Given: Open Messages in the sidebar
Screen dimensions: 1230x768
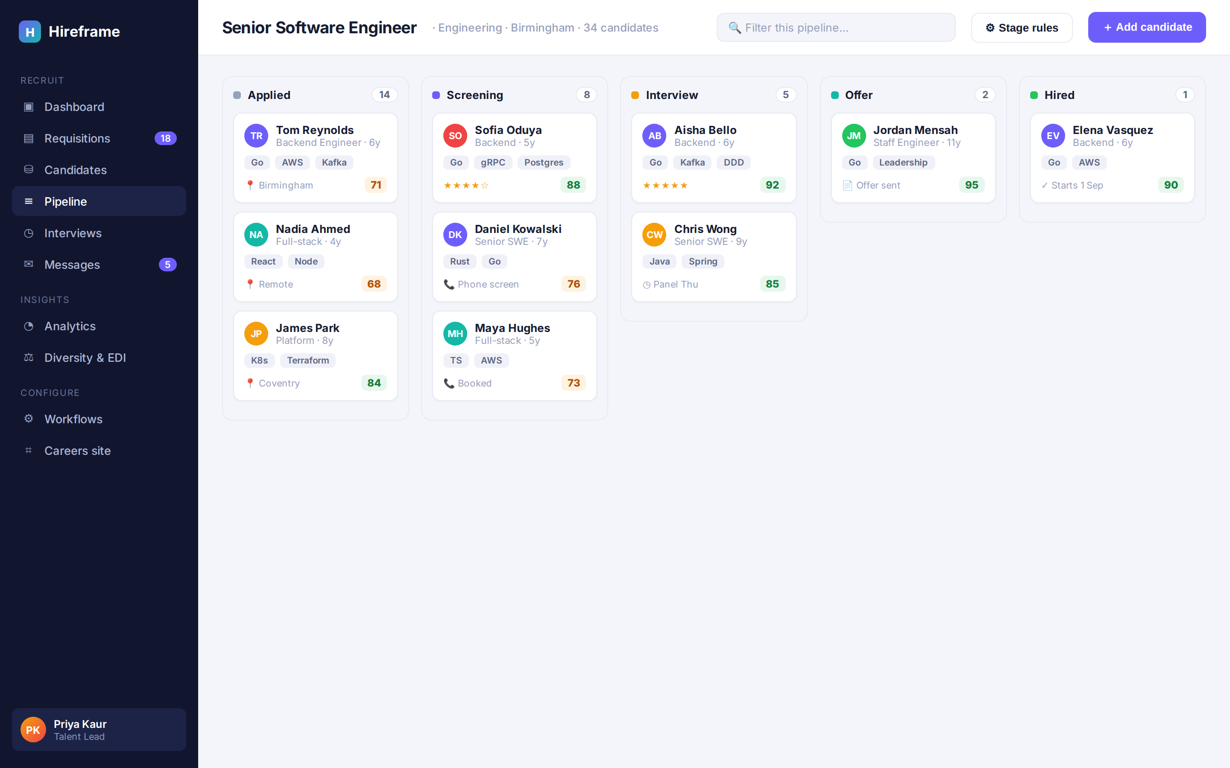Looking at the screenshot, I should pyautogui.click(x=99, y=264).
